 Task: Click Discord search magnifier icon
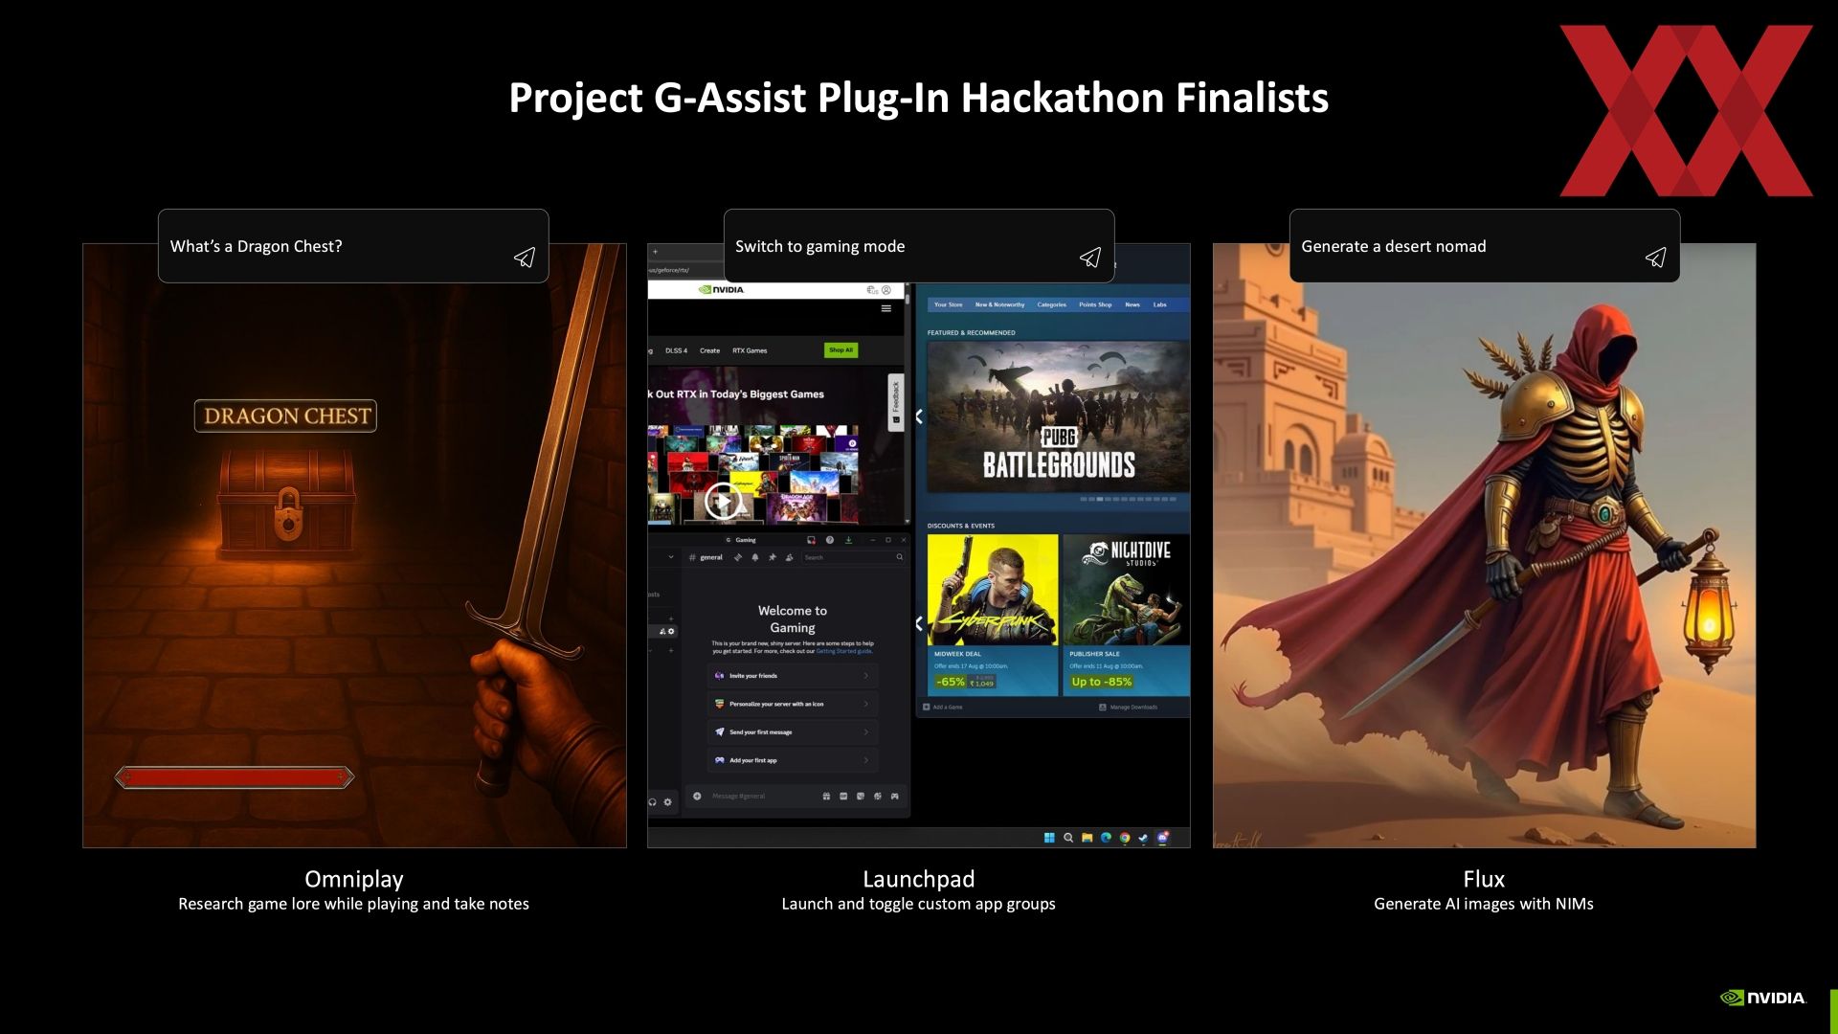[900, 557]
